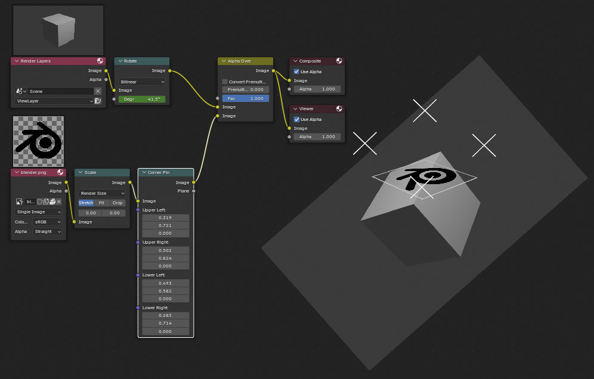The height and width of the screenshot is (379, 594).
Task: Uncheck Use Alpha on Viewer node
Action: point(296,119)
